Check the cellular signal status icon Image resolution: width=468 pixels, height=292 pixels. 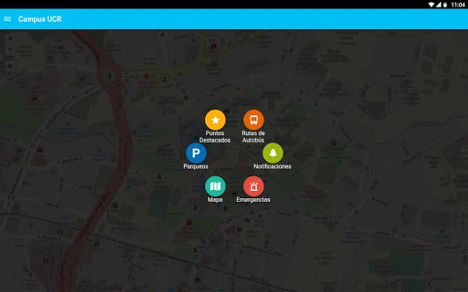coord(438,5)
